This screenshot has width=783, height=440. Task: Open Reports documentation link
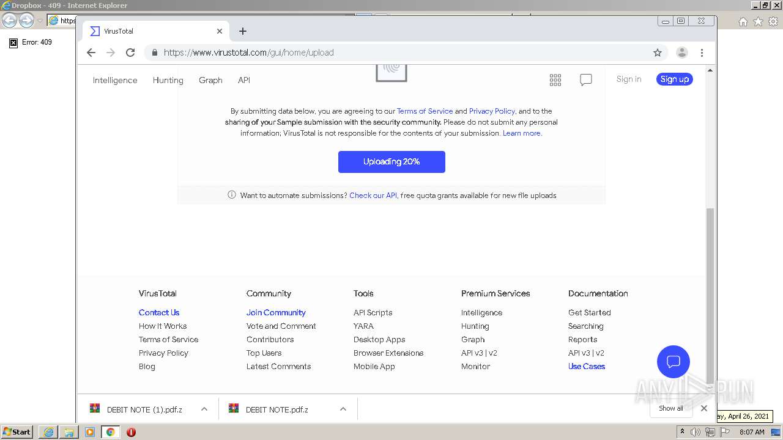(583, 339)
